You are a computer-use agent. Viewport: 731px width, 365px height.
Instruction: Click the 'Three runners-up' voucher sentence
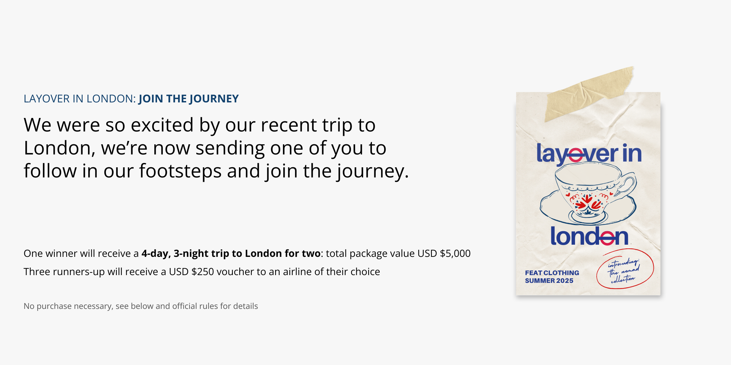pyautogui.click(x=201, y=272)
